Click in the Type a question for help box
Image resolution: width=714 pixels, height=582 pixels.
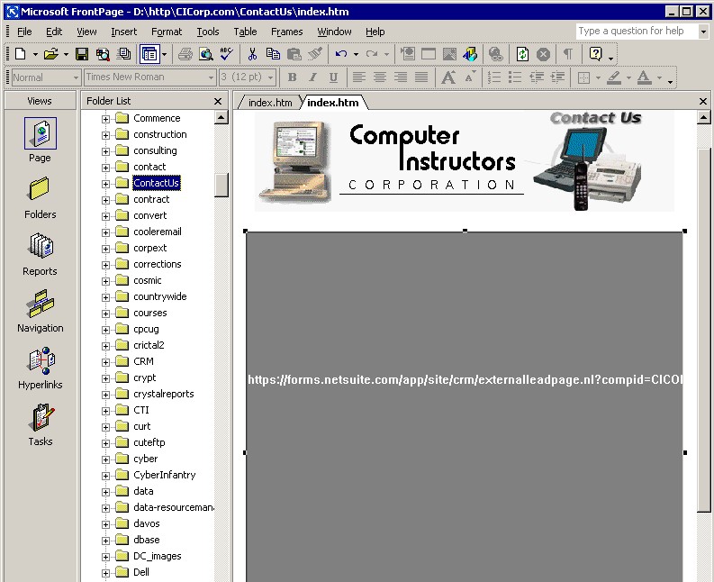coord(637,31)
